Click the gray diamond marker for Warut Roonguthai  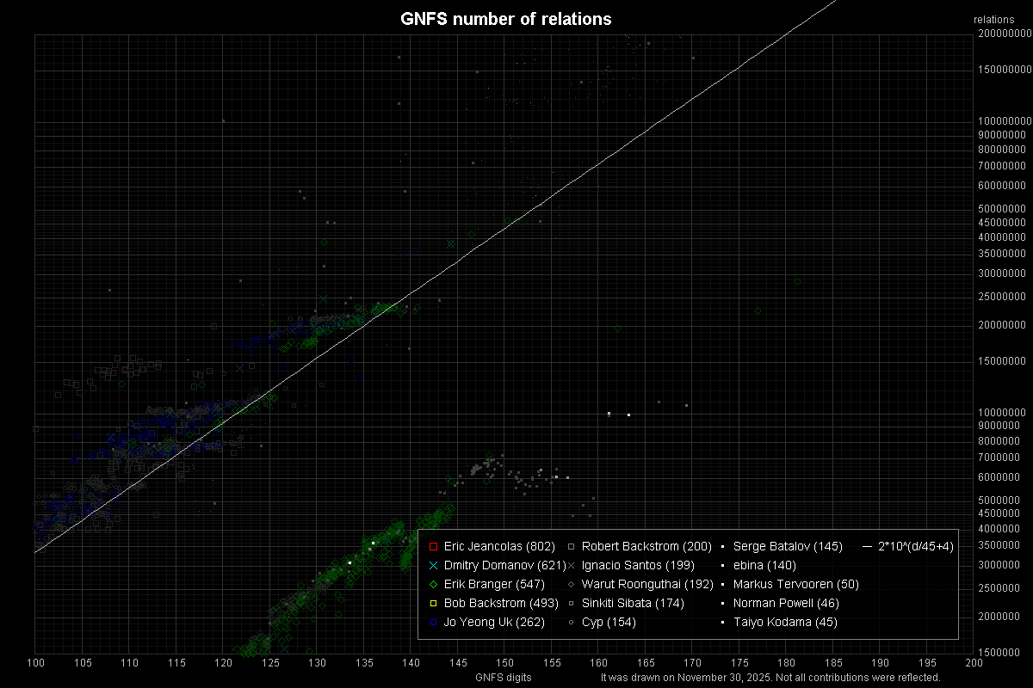coord(572,585)
